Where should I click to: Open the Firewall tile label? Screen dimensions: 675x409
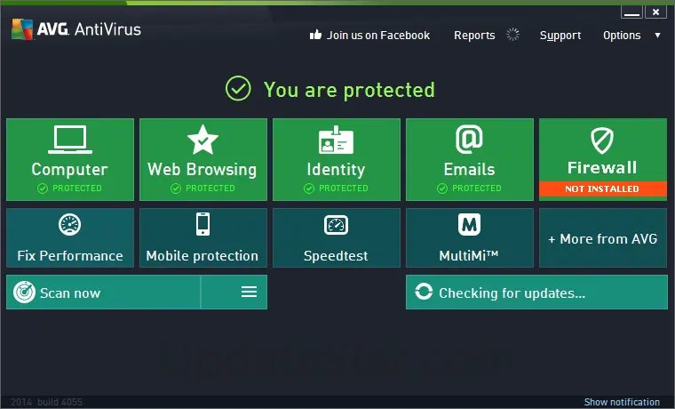click(x=602, y=168)
